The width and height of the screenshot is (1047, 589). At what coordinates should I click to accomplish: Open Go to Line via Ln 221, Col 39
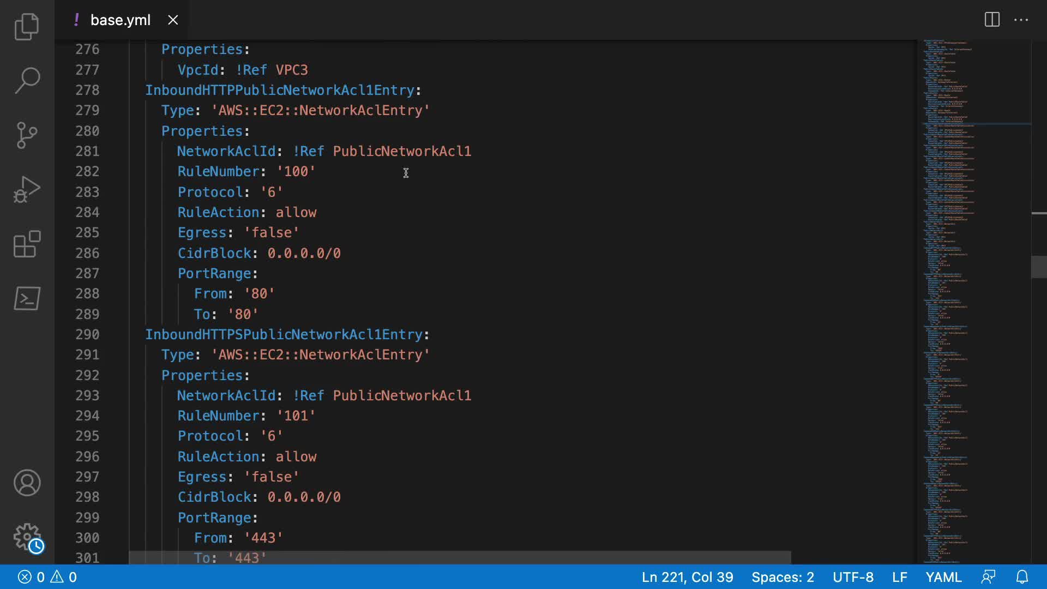pyautogui.click(x=687, y=577)
